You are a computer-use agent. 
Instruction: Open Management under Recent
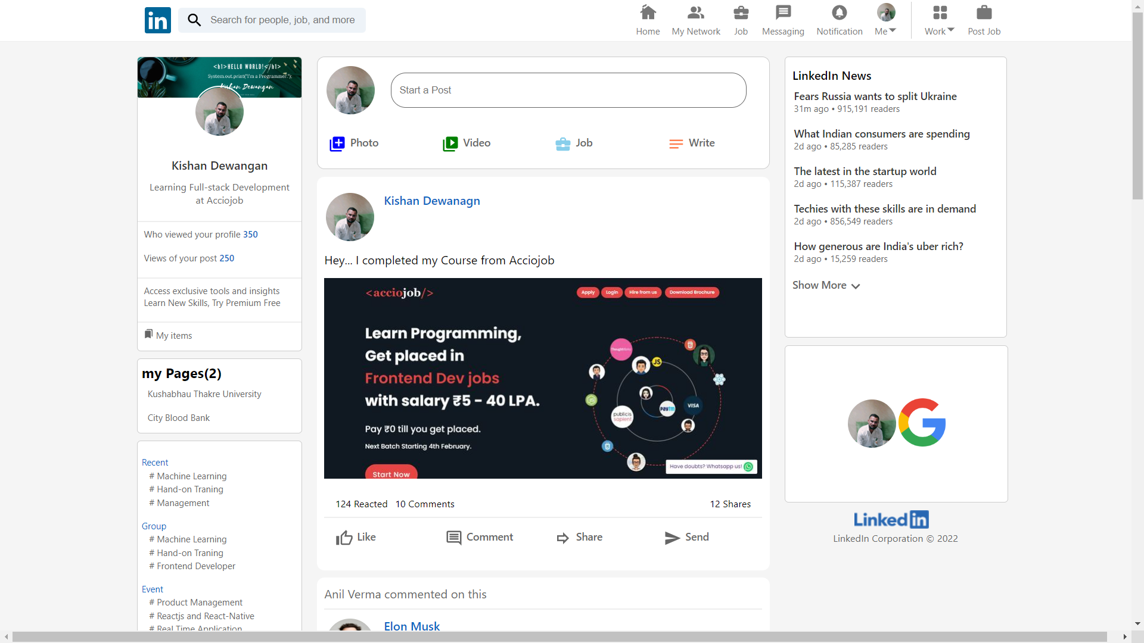179,503
